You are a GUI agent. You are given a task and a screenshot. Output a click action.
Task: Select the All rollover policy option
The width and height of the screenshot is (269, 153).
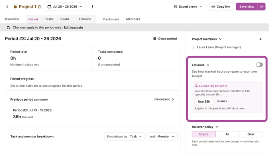[227, 134]
